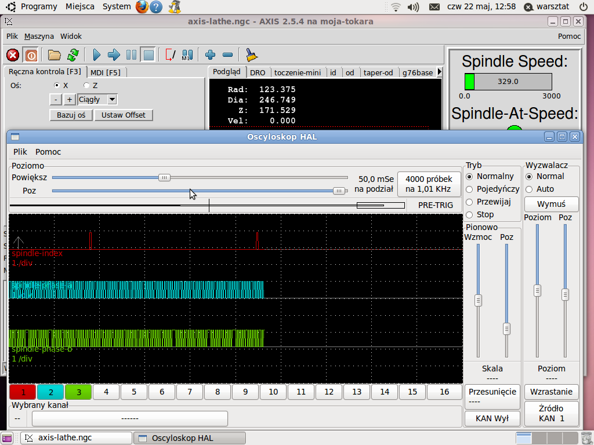Switch to axis-lathe.ngc in the taskbar
The width and height of the screenshot is (594, 445).
pos(76,438)
